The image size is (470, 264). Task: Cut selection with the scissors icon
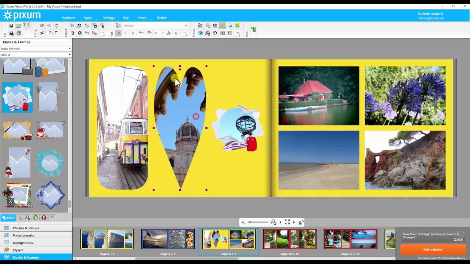coord(42,33)
